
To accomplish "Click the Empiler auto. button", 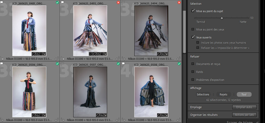I will pos(244,107).
